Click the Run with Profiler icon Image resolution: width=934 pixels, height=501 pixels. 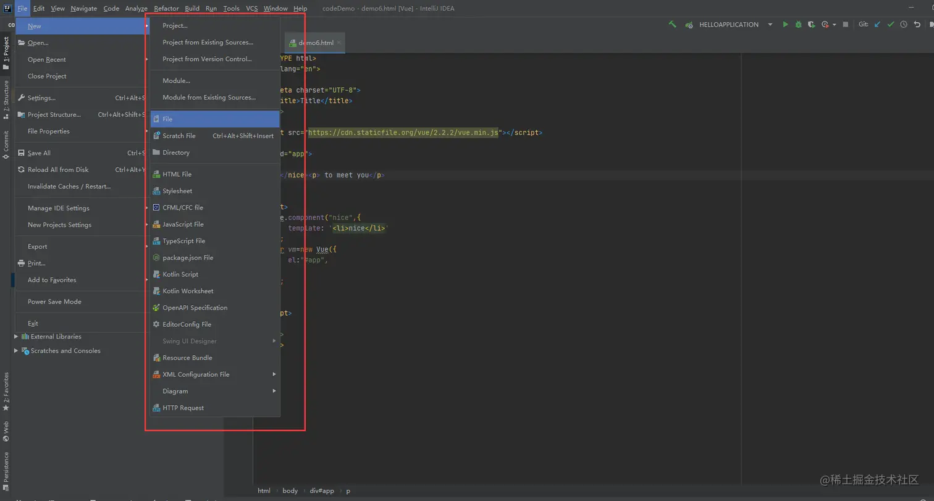click(x=825, y=25)
